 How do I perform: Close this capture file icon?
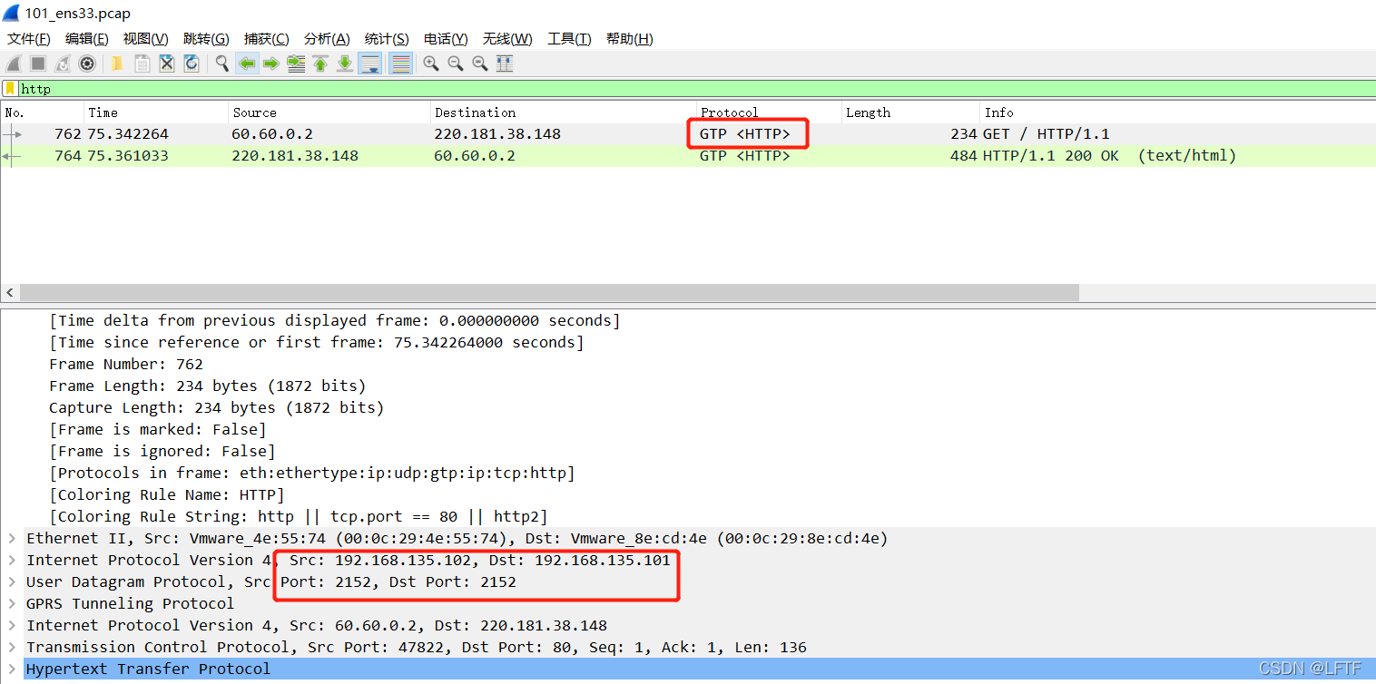click(x=167, y=64)
